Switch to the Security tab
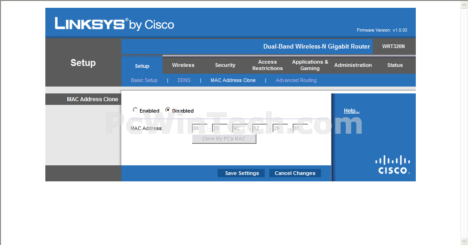The width and height of the screenshot is (468, 245). point(225,65)
